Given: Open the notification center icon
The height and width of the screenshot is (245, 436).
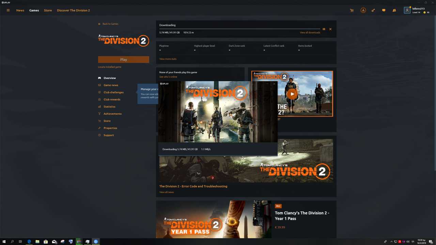Looking at the screenshot, I should (431, 242).
